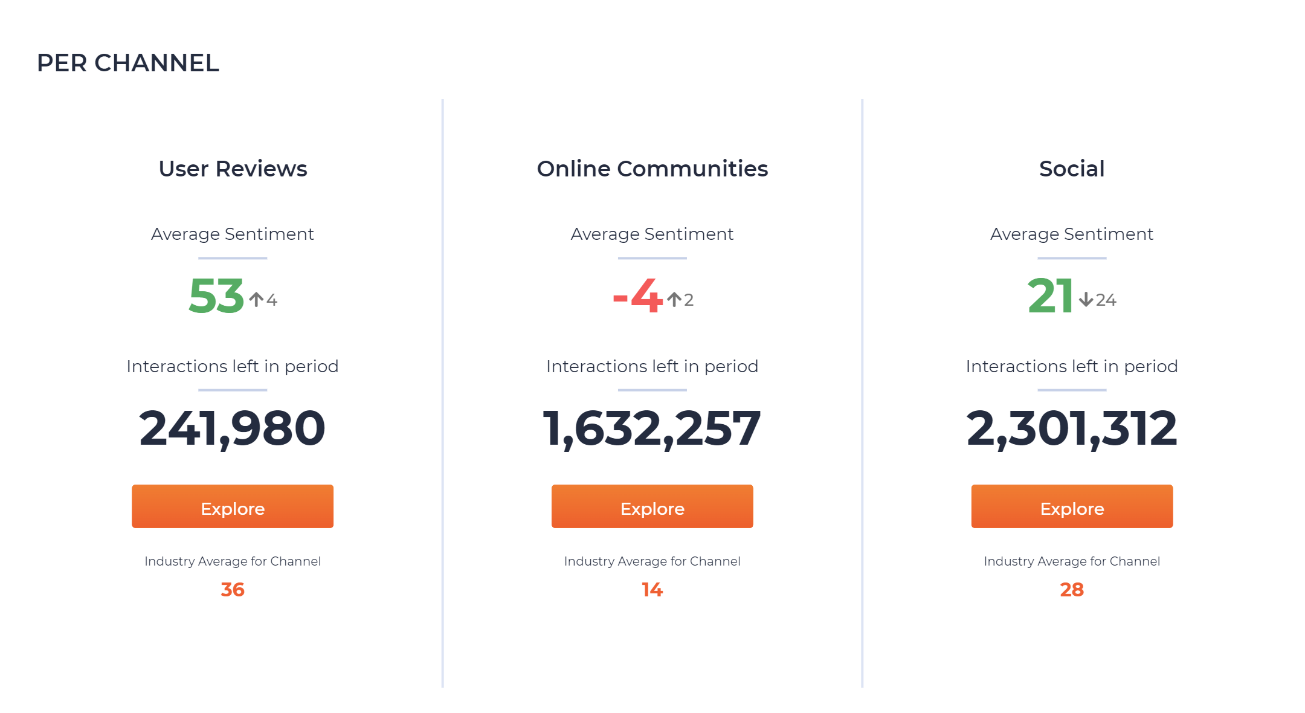Image resolution: width=1305 pixels, height=713 pixels.
Task: Click Average Sentiment label under Social
Action: (1072, 234)
